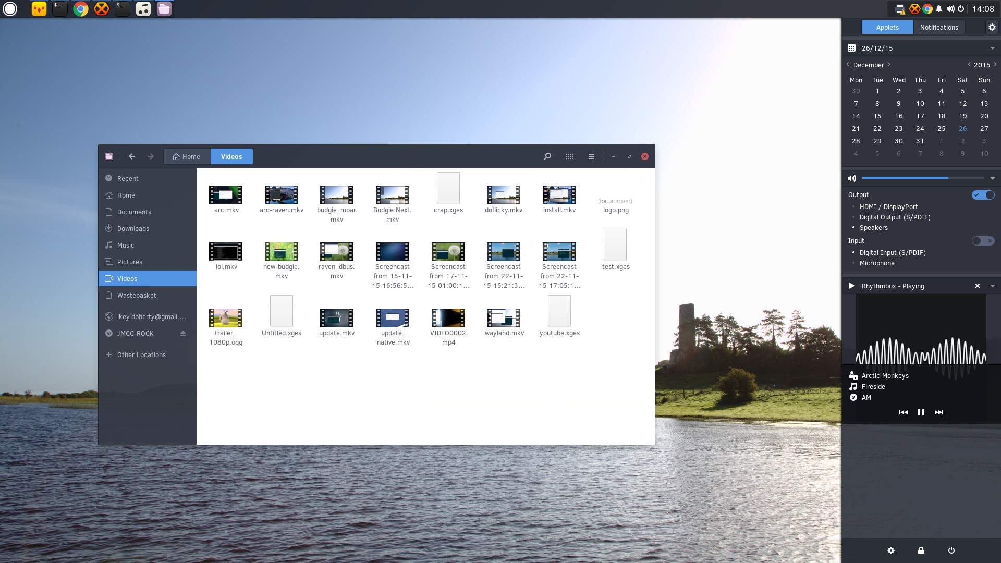Open the Budgie menu button in the top panel
The width and height of the screenshot is (1001, 563).
point(10,9)
